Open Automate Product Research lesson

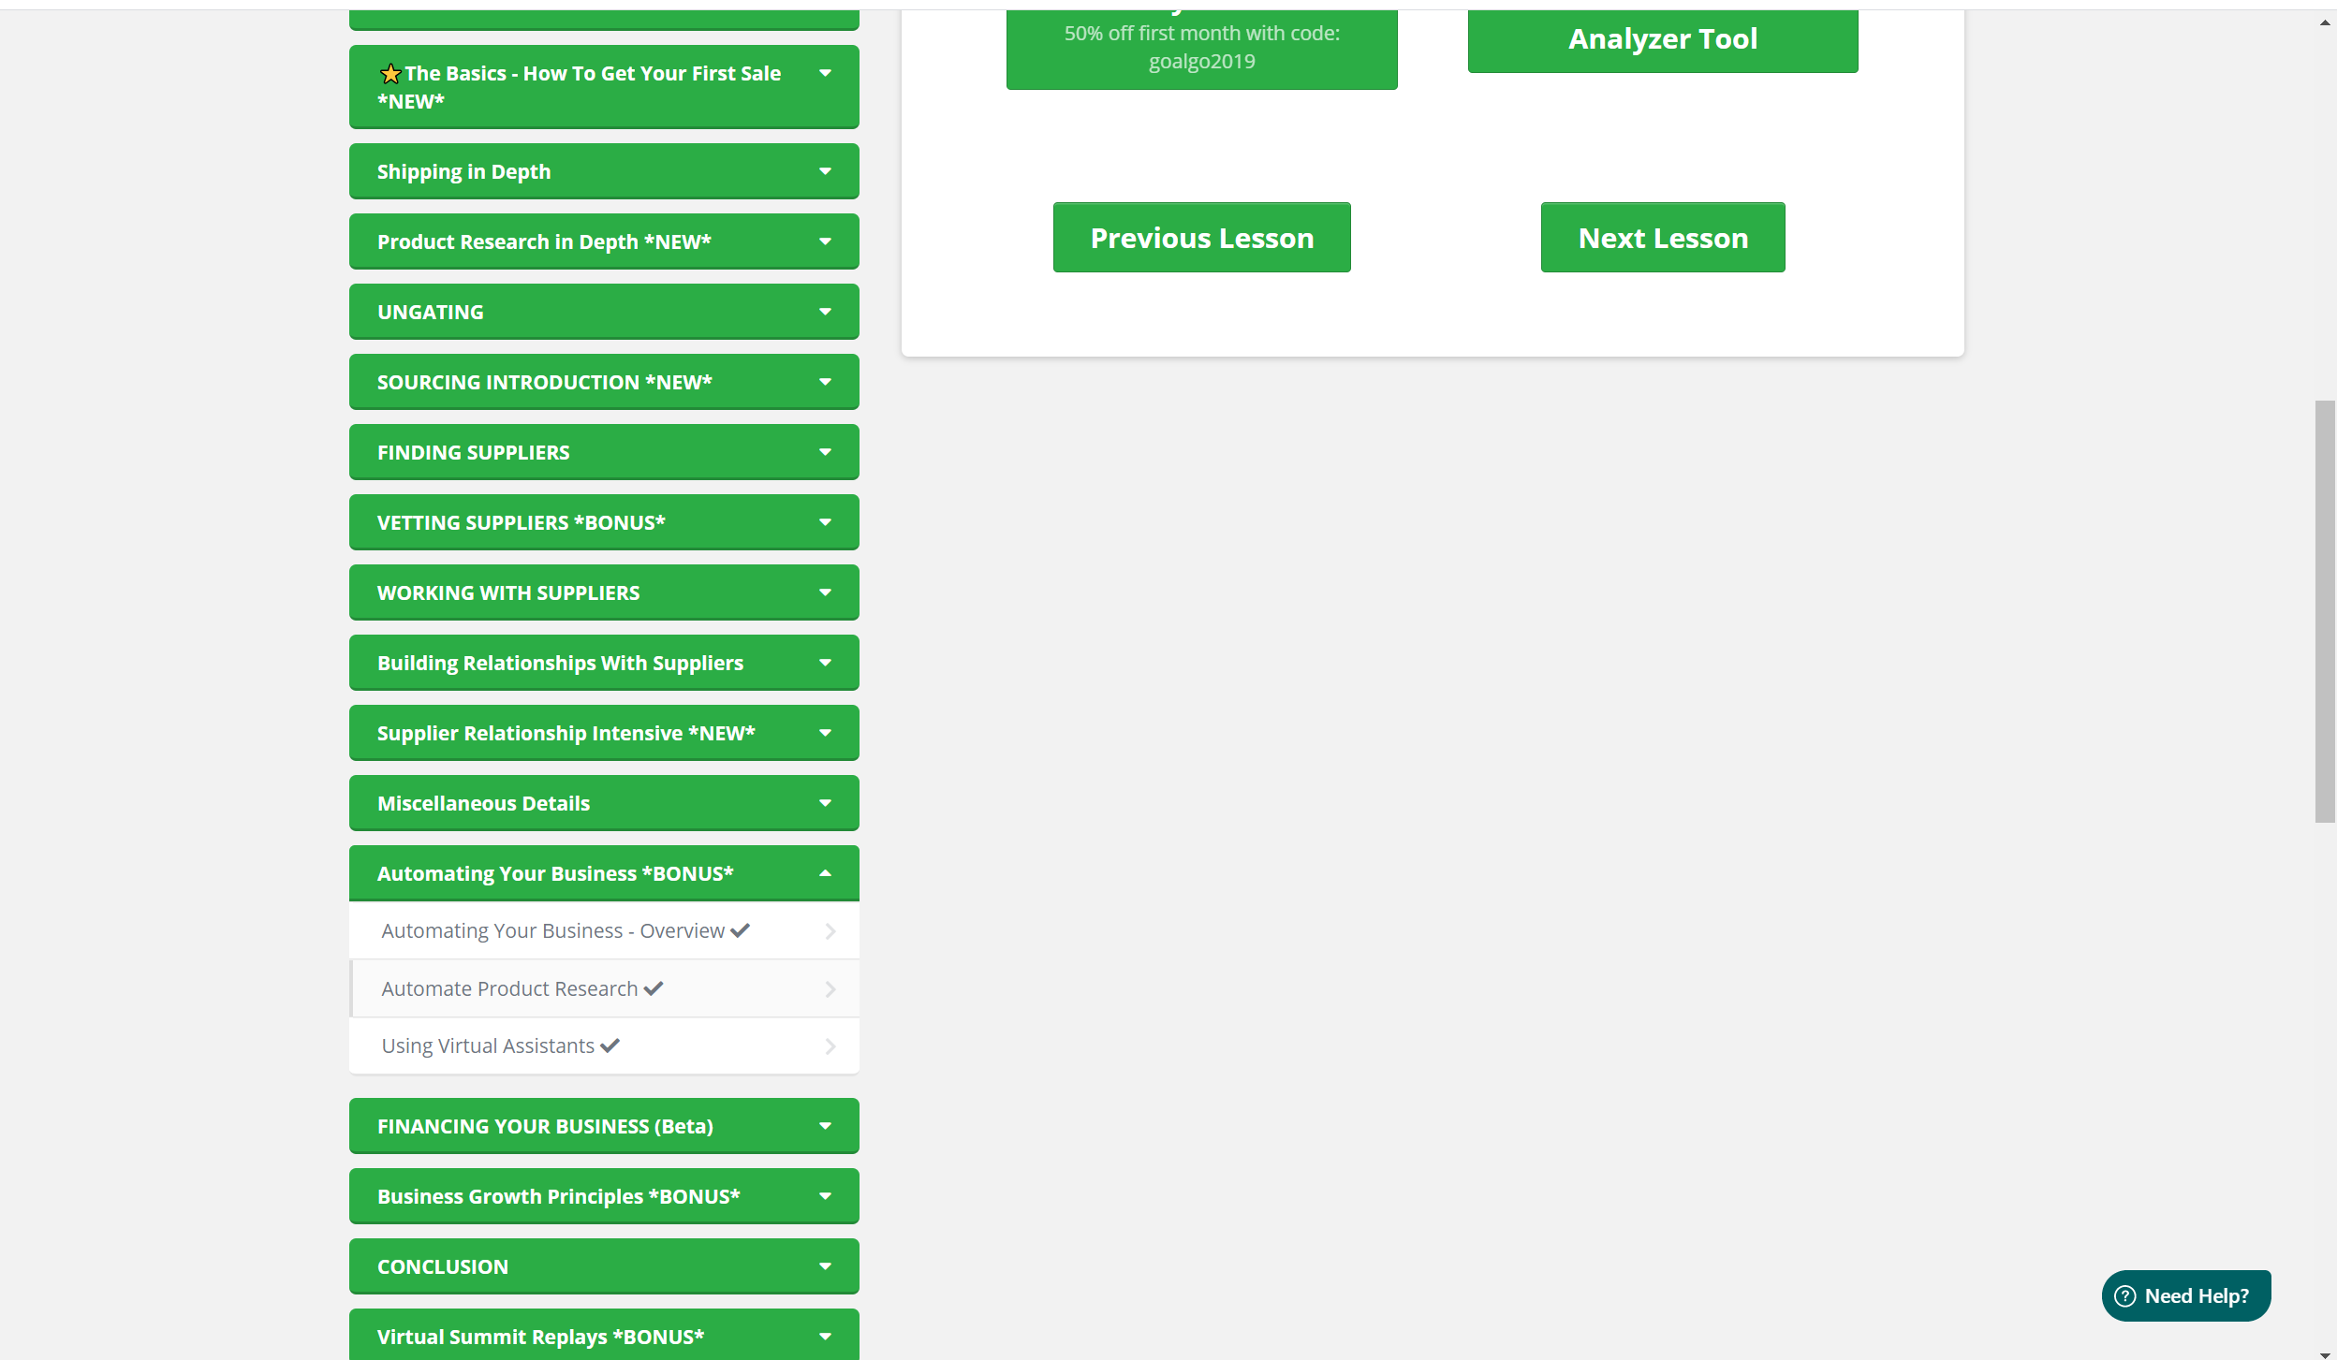[x=509, y=988]
